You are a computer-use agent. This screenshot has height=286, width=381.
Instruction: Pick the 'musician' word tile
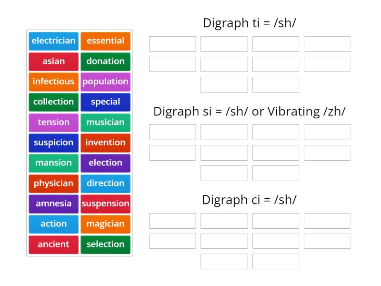105,123
